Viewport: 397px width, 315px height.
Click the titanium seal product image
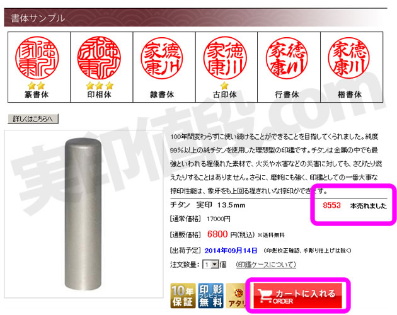tap(84, 214)
